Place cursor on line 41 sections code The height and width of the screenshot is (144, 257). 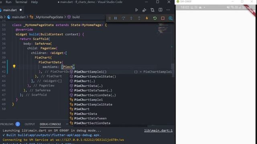coord(58,67)
